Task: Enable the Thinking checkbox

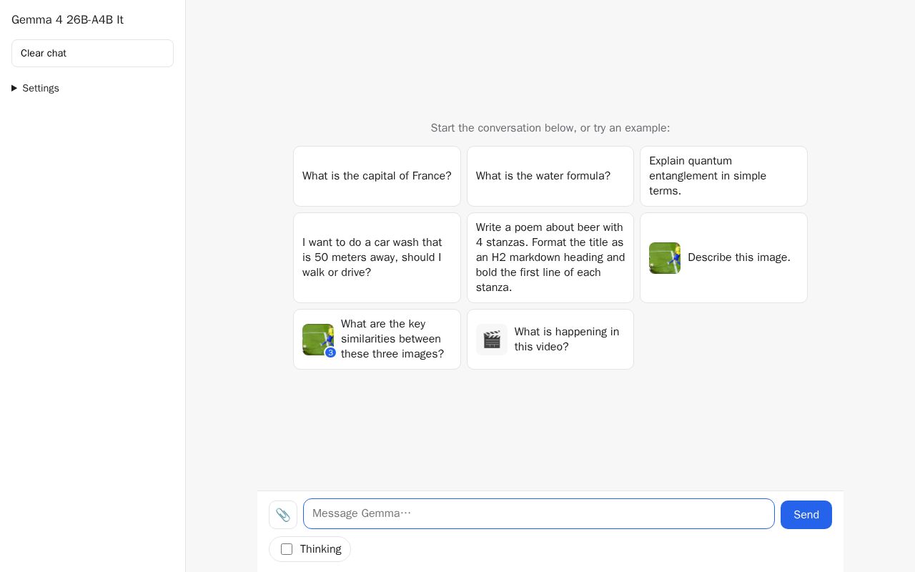Action: click(287, 549)
